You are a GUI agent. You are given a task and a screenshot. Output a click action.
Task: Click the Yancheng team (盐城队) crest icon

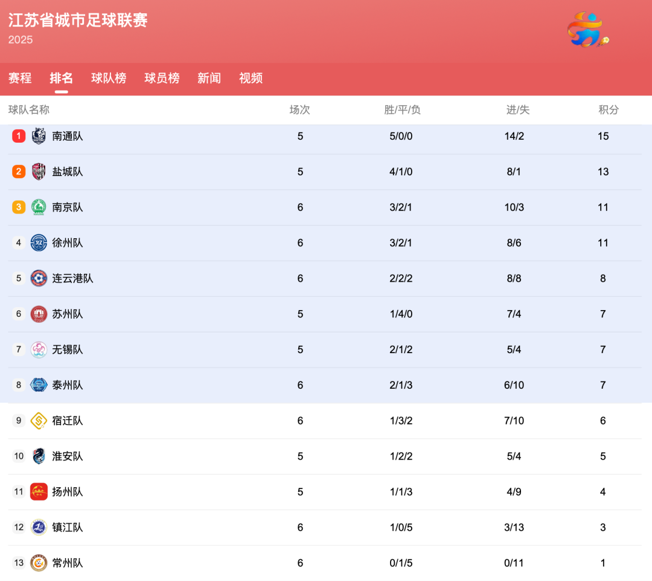click(39, 172)
